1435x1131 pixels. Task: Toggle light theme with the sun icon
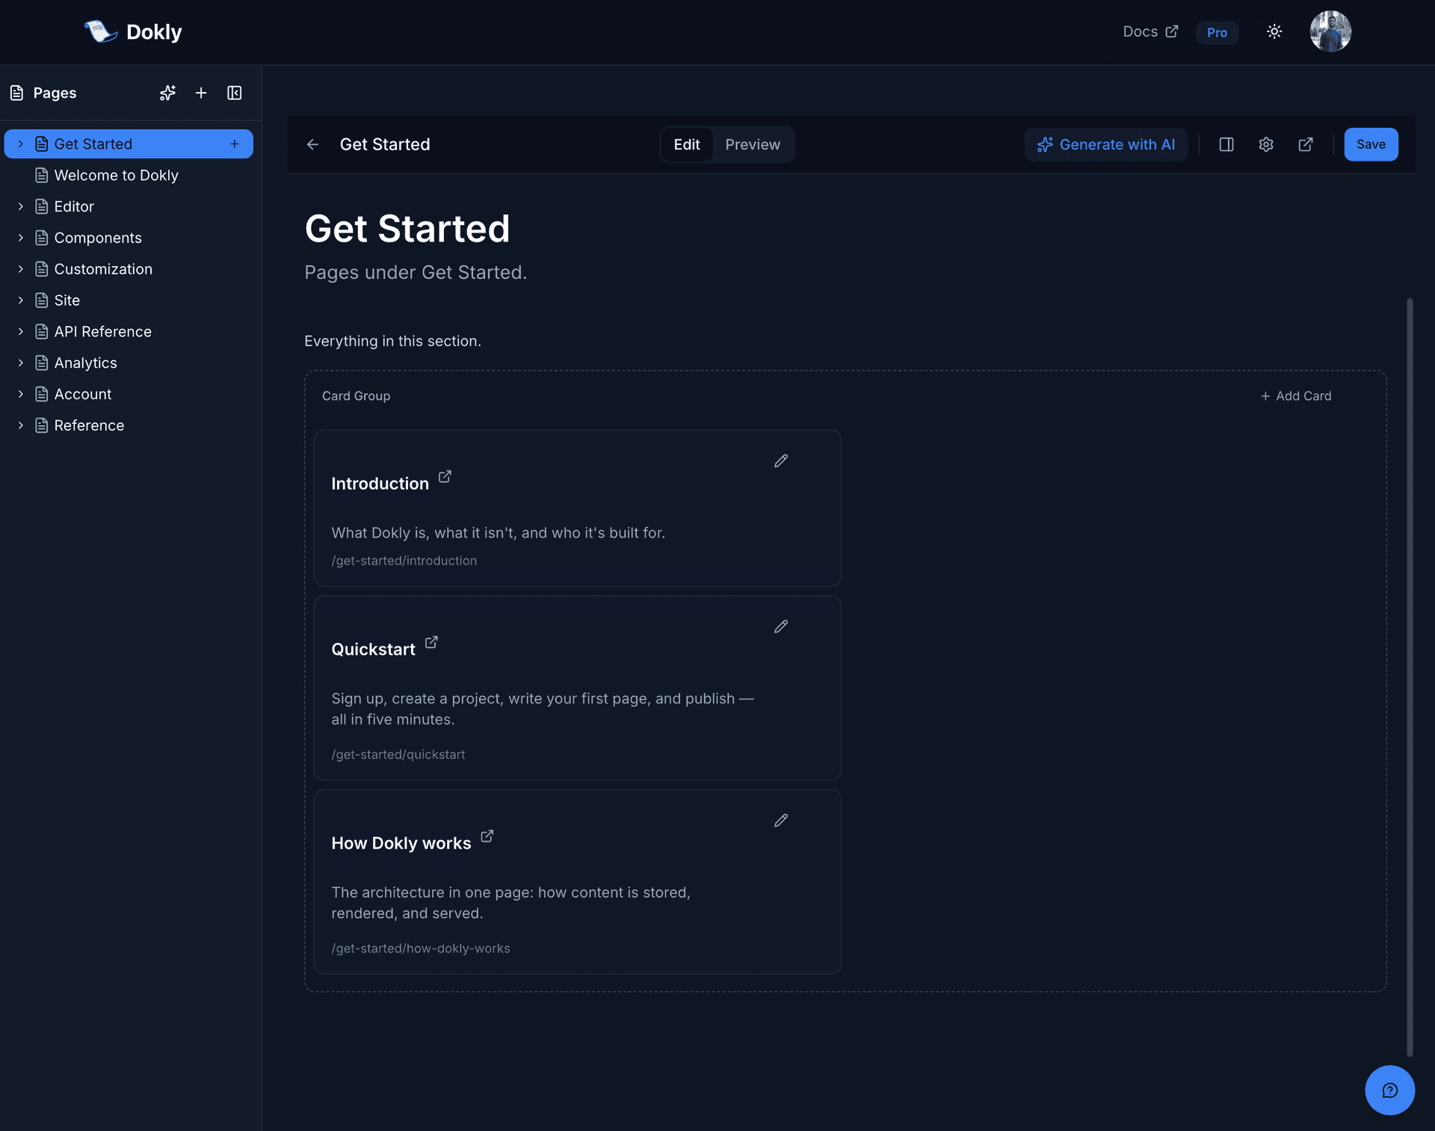(x=1274, y=31)
